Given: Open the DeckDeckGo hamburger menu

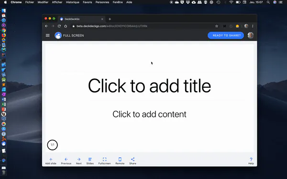Looking at the screenshot, I should coord(47,35).
